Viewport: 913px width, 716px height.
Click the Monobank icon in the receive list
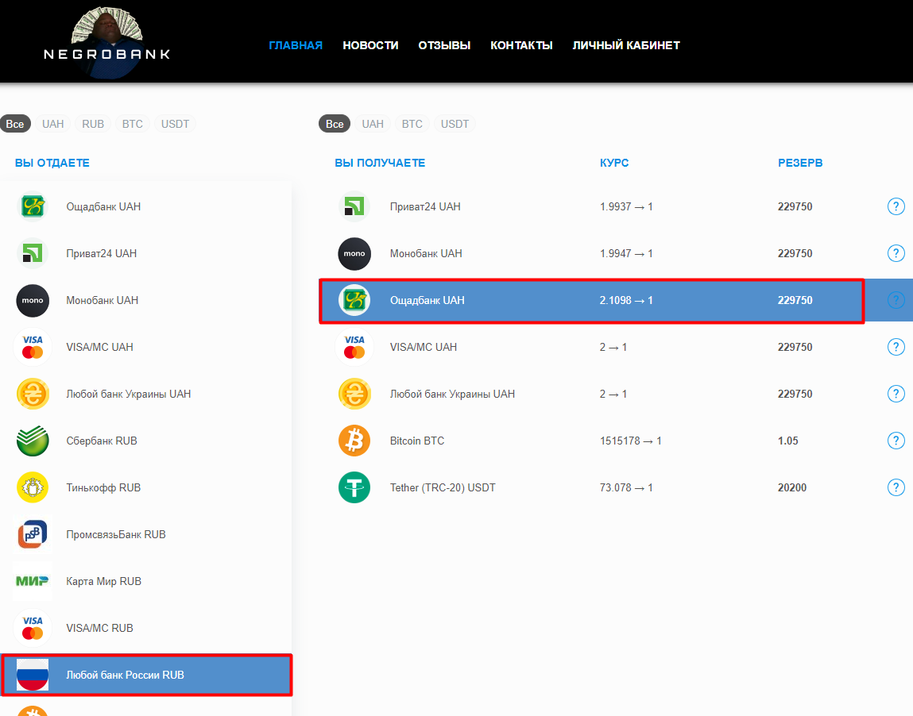(354, 253)
